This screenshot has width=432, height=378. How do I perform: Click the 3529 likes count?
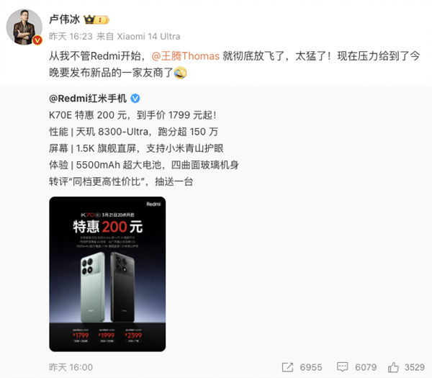(x=415, y=367)
